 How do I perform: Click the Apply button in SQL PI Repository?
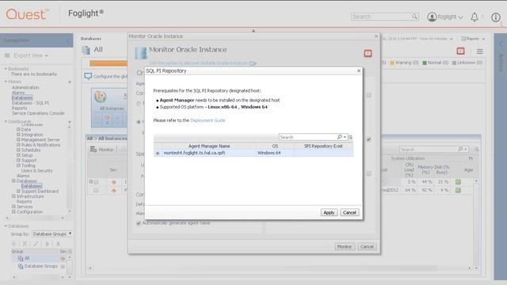(329, 213)
